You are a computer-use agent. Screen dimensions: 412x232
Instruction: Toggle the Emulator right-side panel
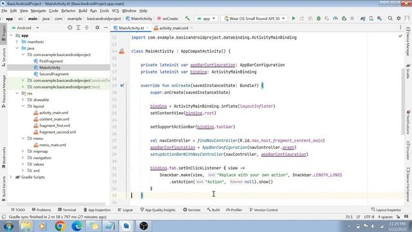tap(408, 150)
